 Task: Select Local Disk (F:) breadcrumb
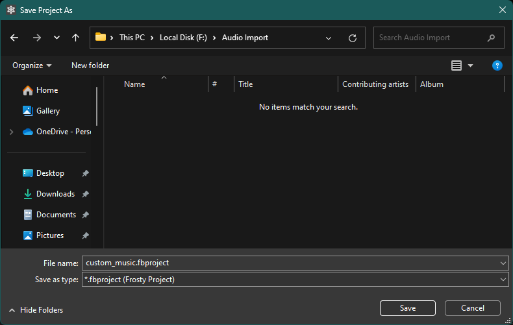coord(183,38)
